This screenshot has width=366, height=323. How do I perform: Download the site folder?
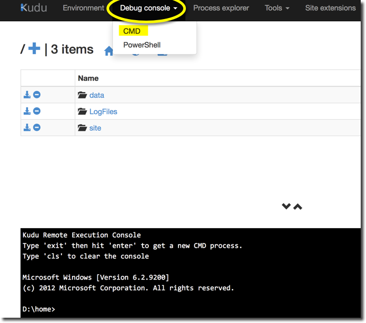(x=27, y=128)
